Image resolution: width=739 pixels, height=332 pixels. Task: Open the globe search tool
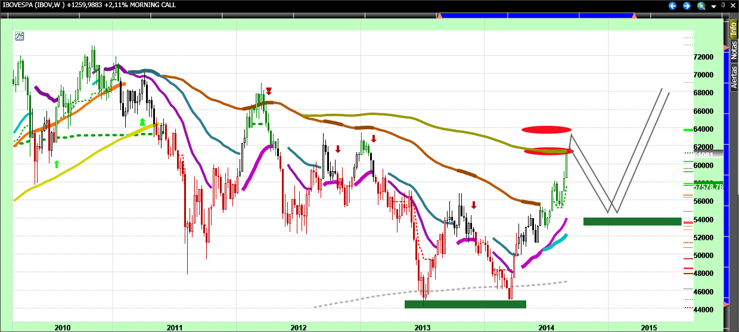[701, 6]
